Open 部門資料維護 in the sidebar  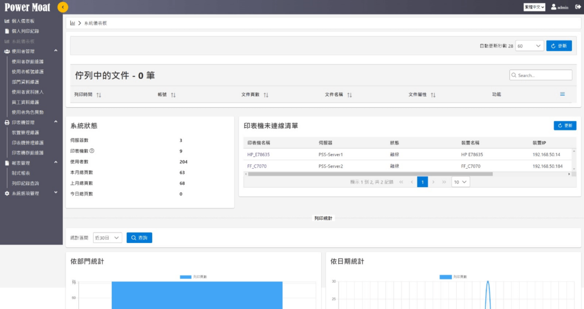coord(25,82)
